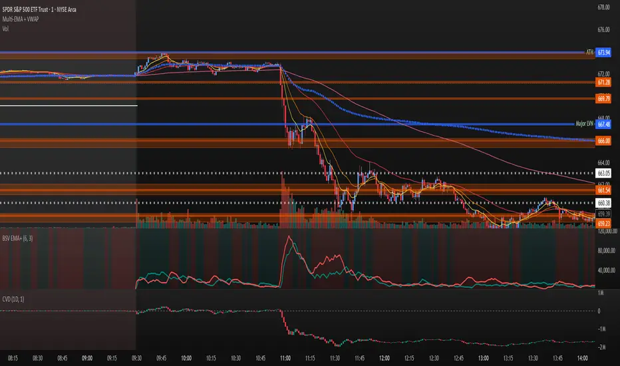Viewport: 620px width, 366px height.
Task: Click the 661.54 orange price label
Action: coord(603,190)
